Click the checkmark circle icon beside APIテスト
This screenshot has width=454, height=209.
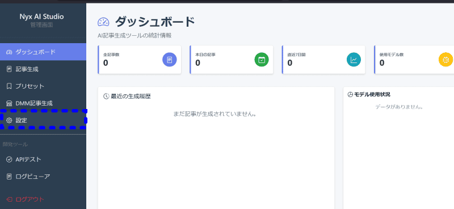pos(9,159)
